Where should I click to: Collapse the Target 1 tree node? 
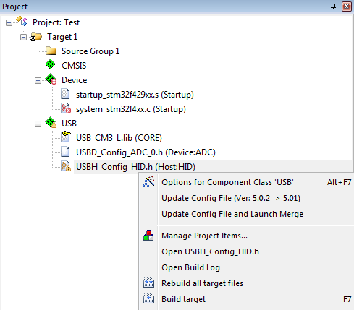coord(23,37)
